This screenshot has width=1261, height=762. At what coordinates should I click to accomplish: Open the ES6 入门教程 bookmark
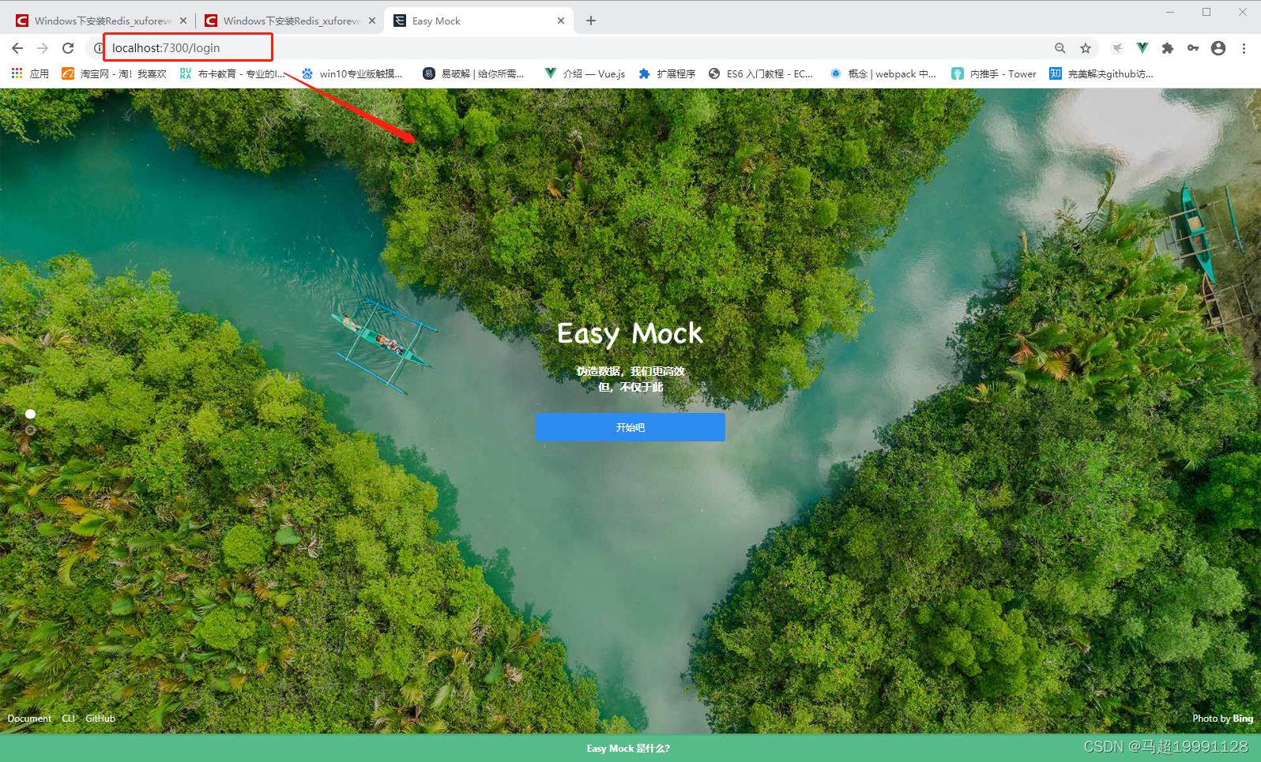click(x=761, y=73)
